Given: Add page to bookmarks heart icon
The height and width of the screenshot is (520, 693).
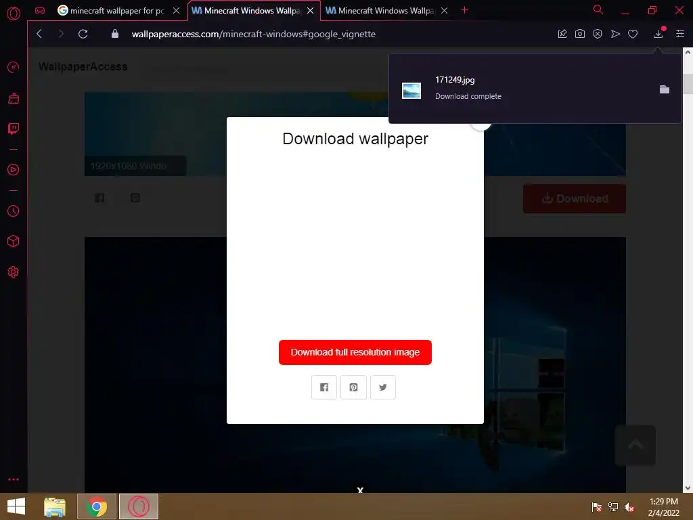Looking at the screenshot, I should pos(633,34).
